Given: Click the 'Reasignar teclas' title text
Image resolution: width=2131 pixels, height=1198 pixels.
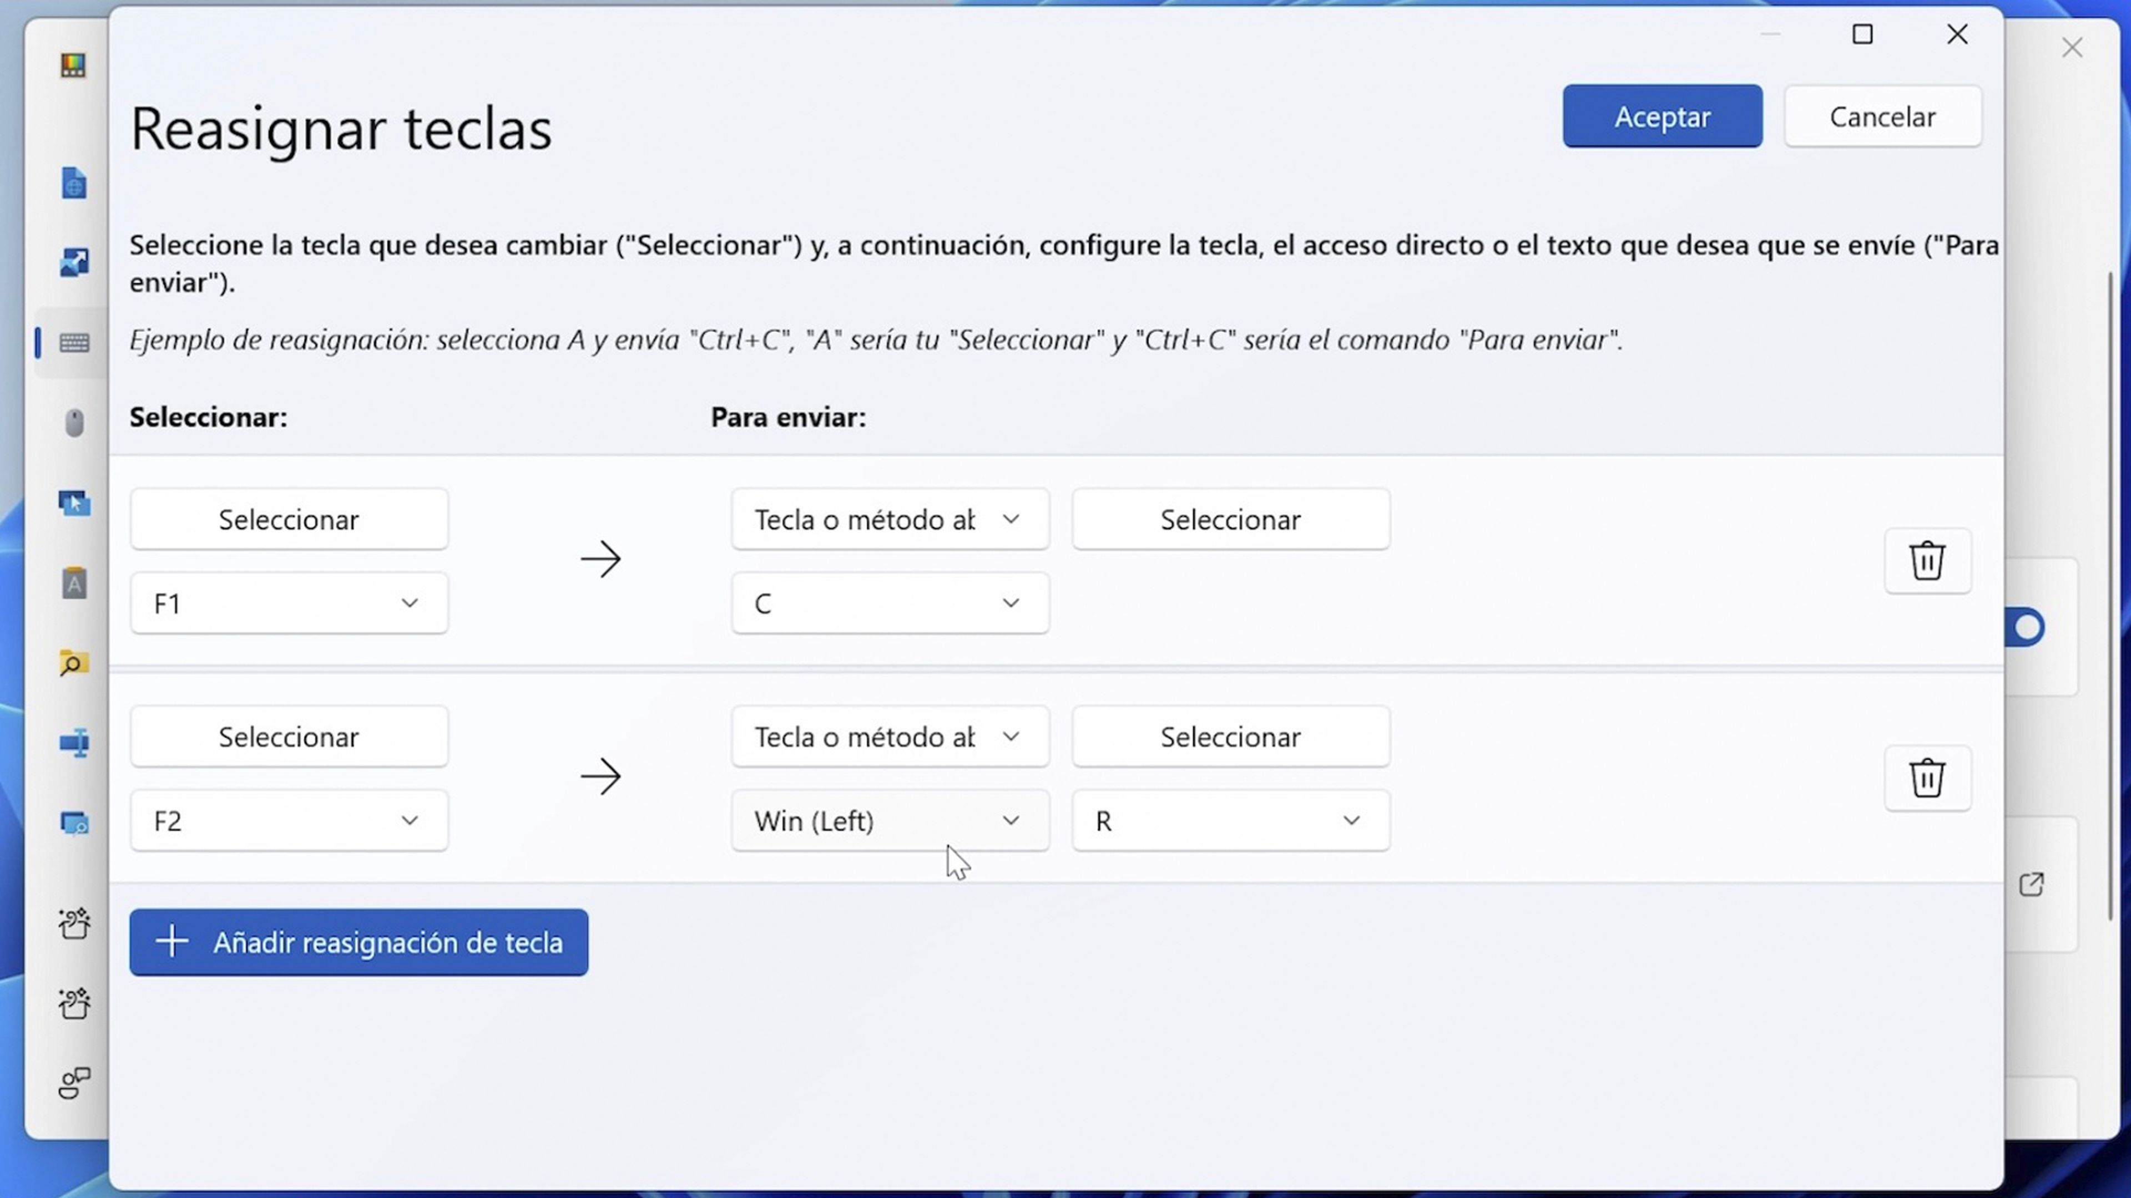Looking at the screenshot, I should click(x=341, y=130).
